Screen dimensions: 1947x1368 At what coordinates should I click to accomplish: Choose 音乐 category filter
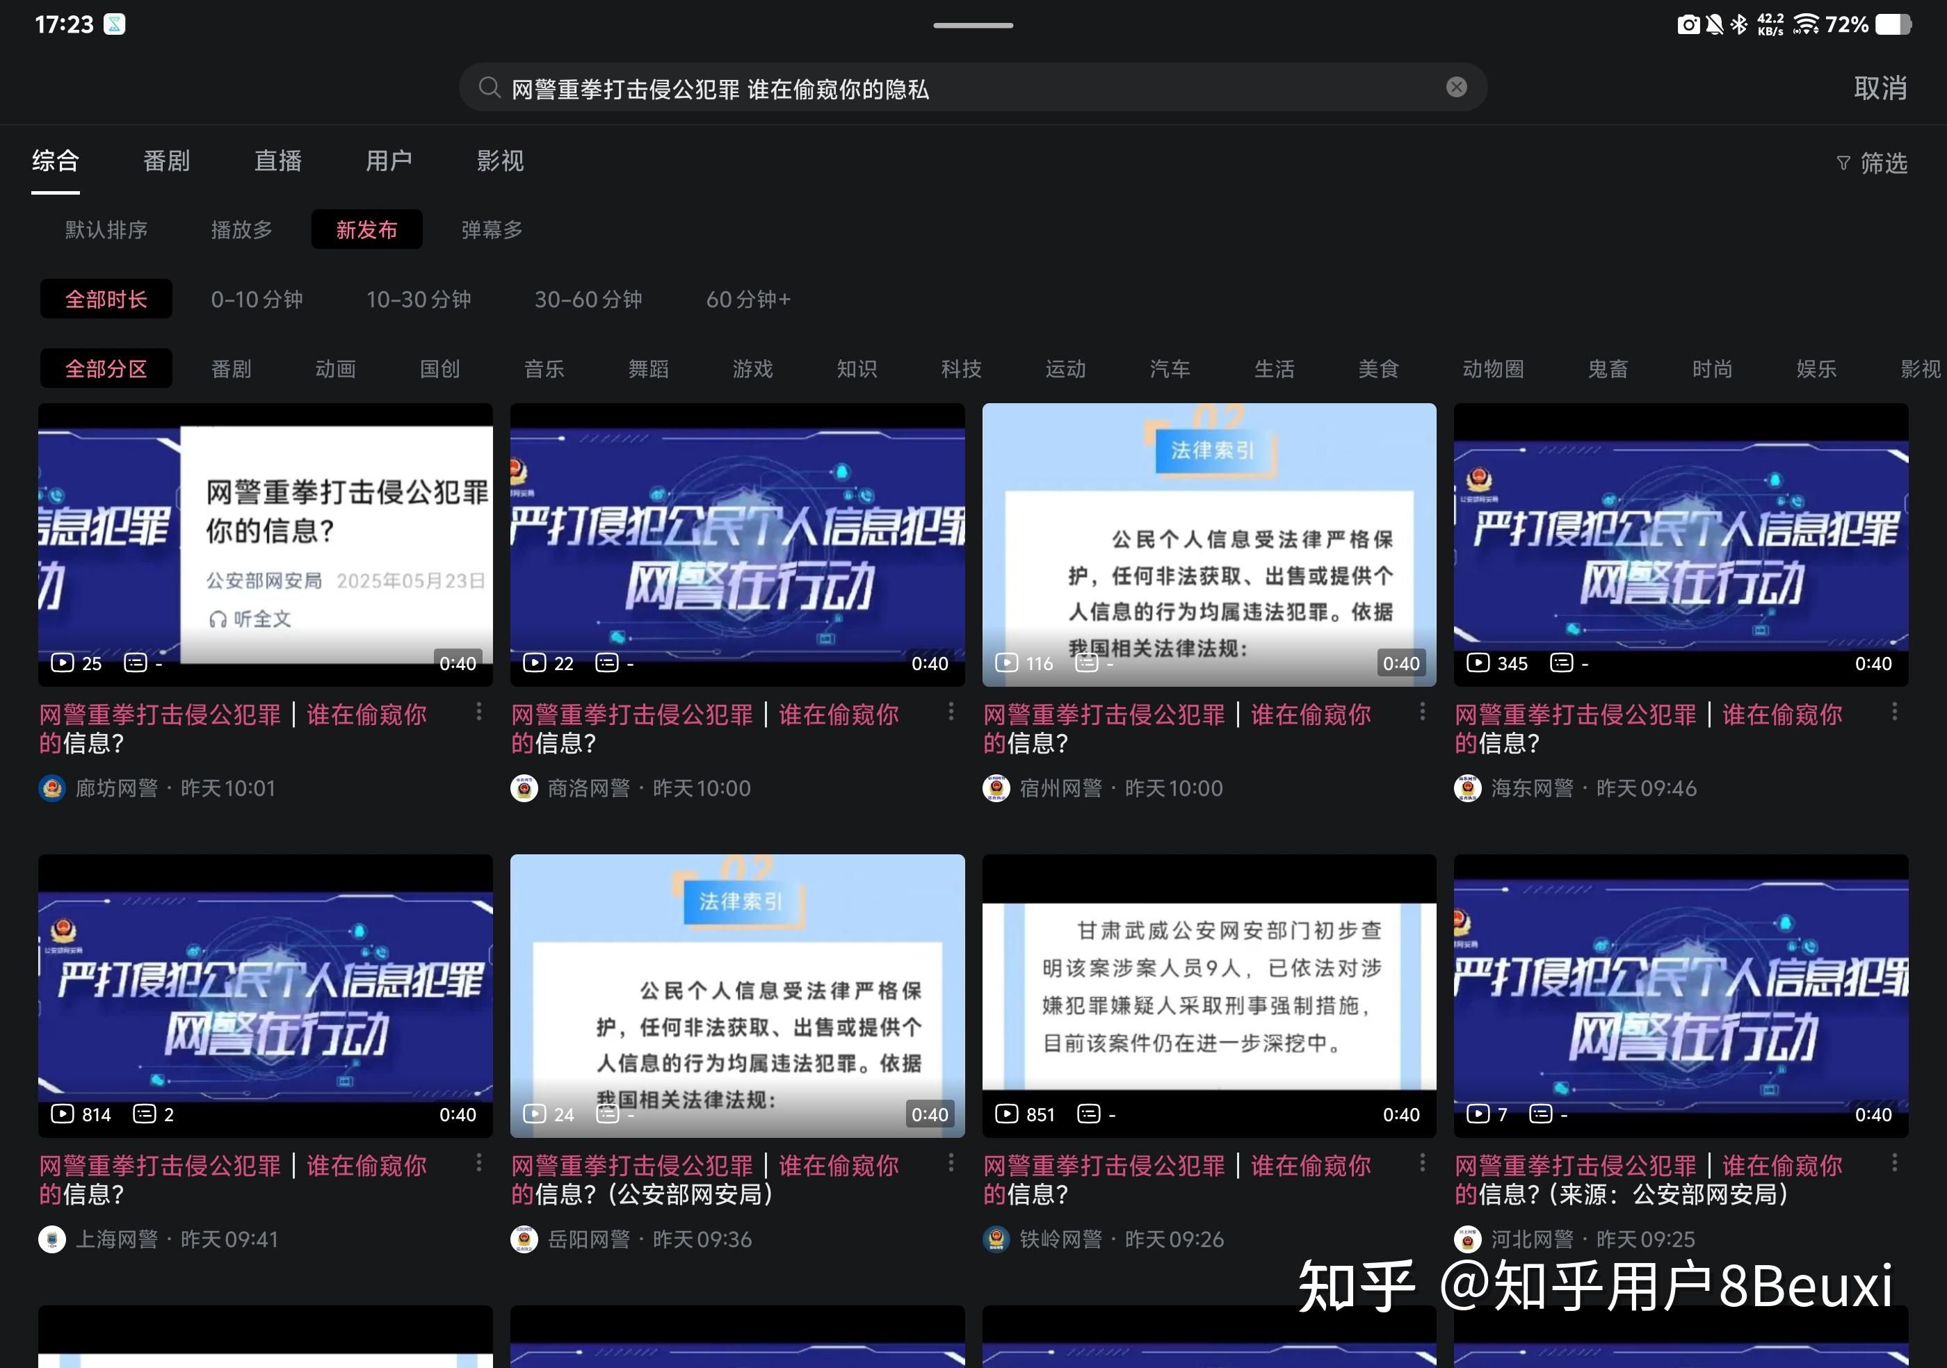pos(544,368)
